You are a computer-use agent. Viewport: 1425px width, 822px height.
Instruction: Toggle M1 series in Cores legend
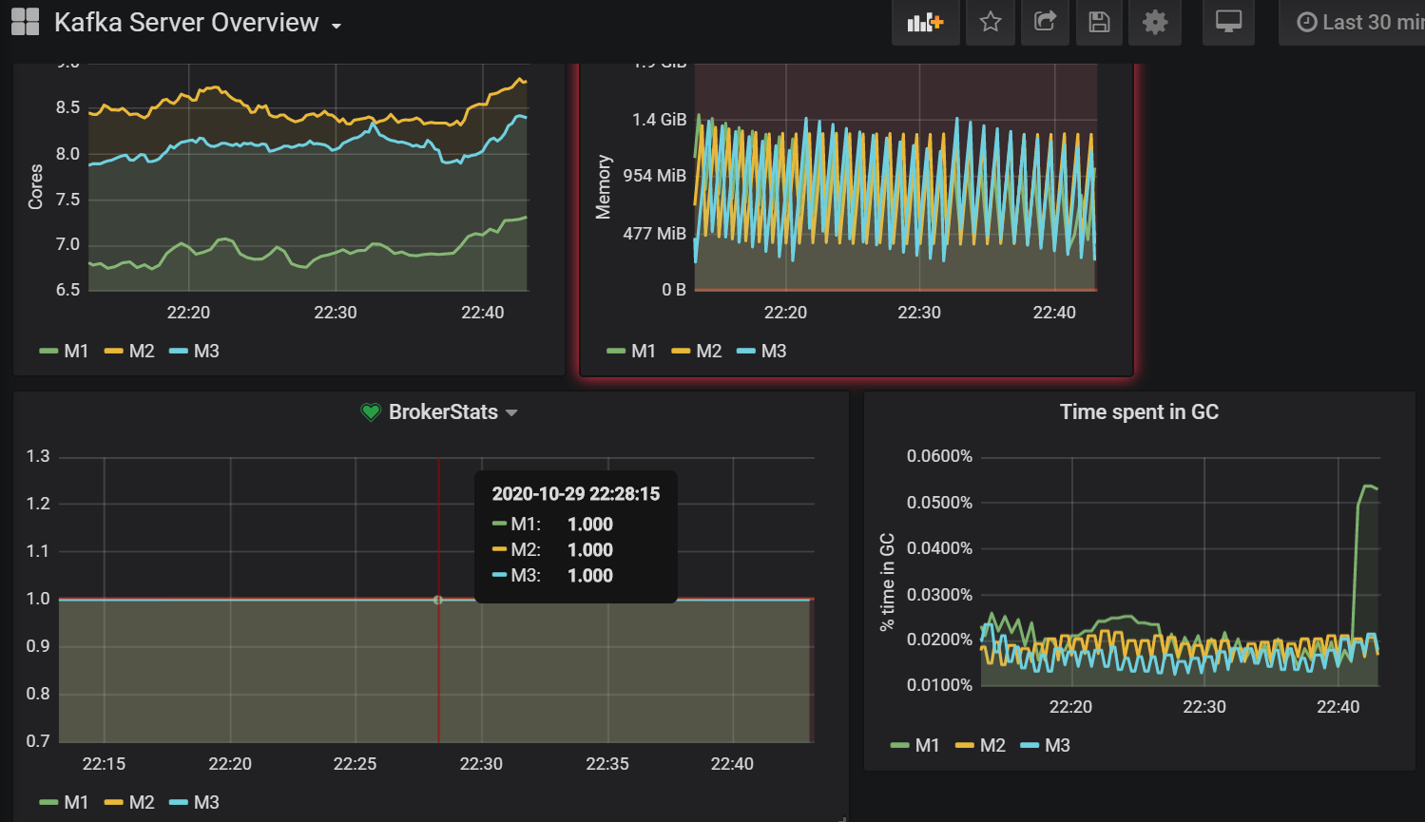point(75,352)
